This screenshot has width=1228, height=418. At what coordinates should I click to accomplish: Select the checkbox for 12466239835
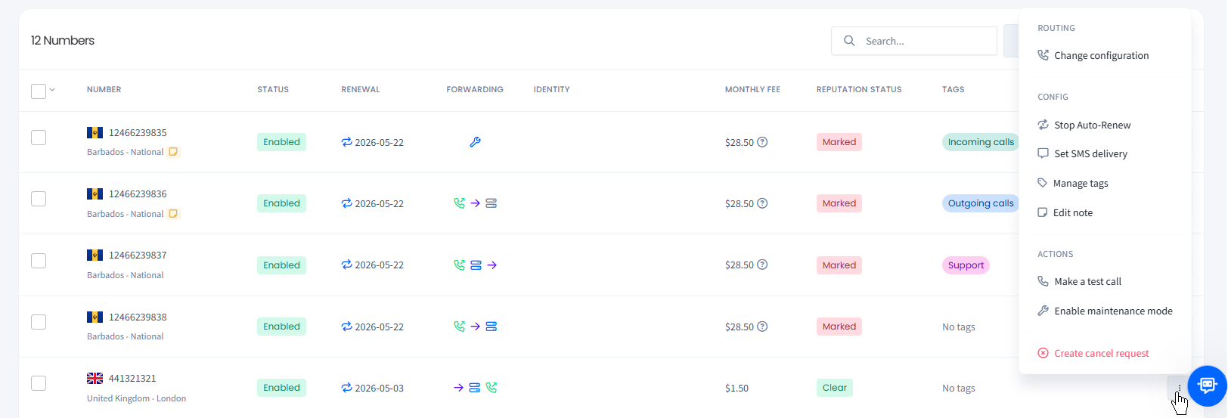tap(39, 138)
